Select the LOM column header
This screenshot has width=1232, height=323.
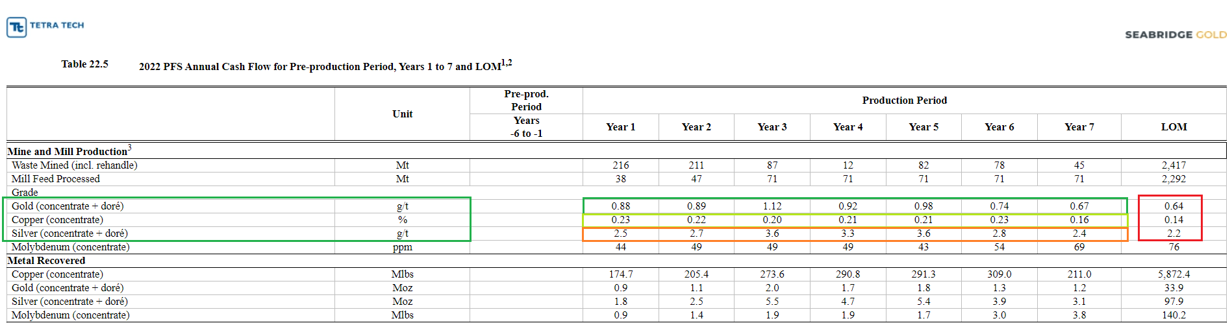[1174, 127]
